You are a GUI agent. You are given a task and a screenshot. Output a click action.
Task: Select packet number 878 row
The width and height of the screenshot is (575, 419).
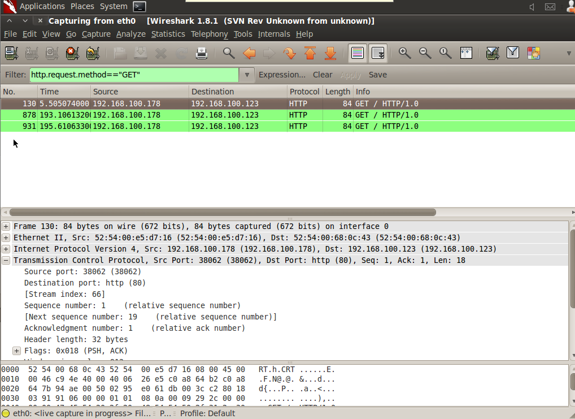click(x=287, y=115)
